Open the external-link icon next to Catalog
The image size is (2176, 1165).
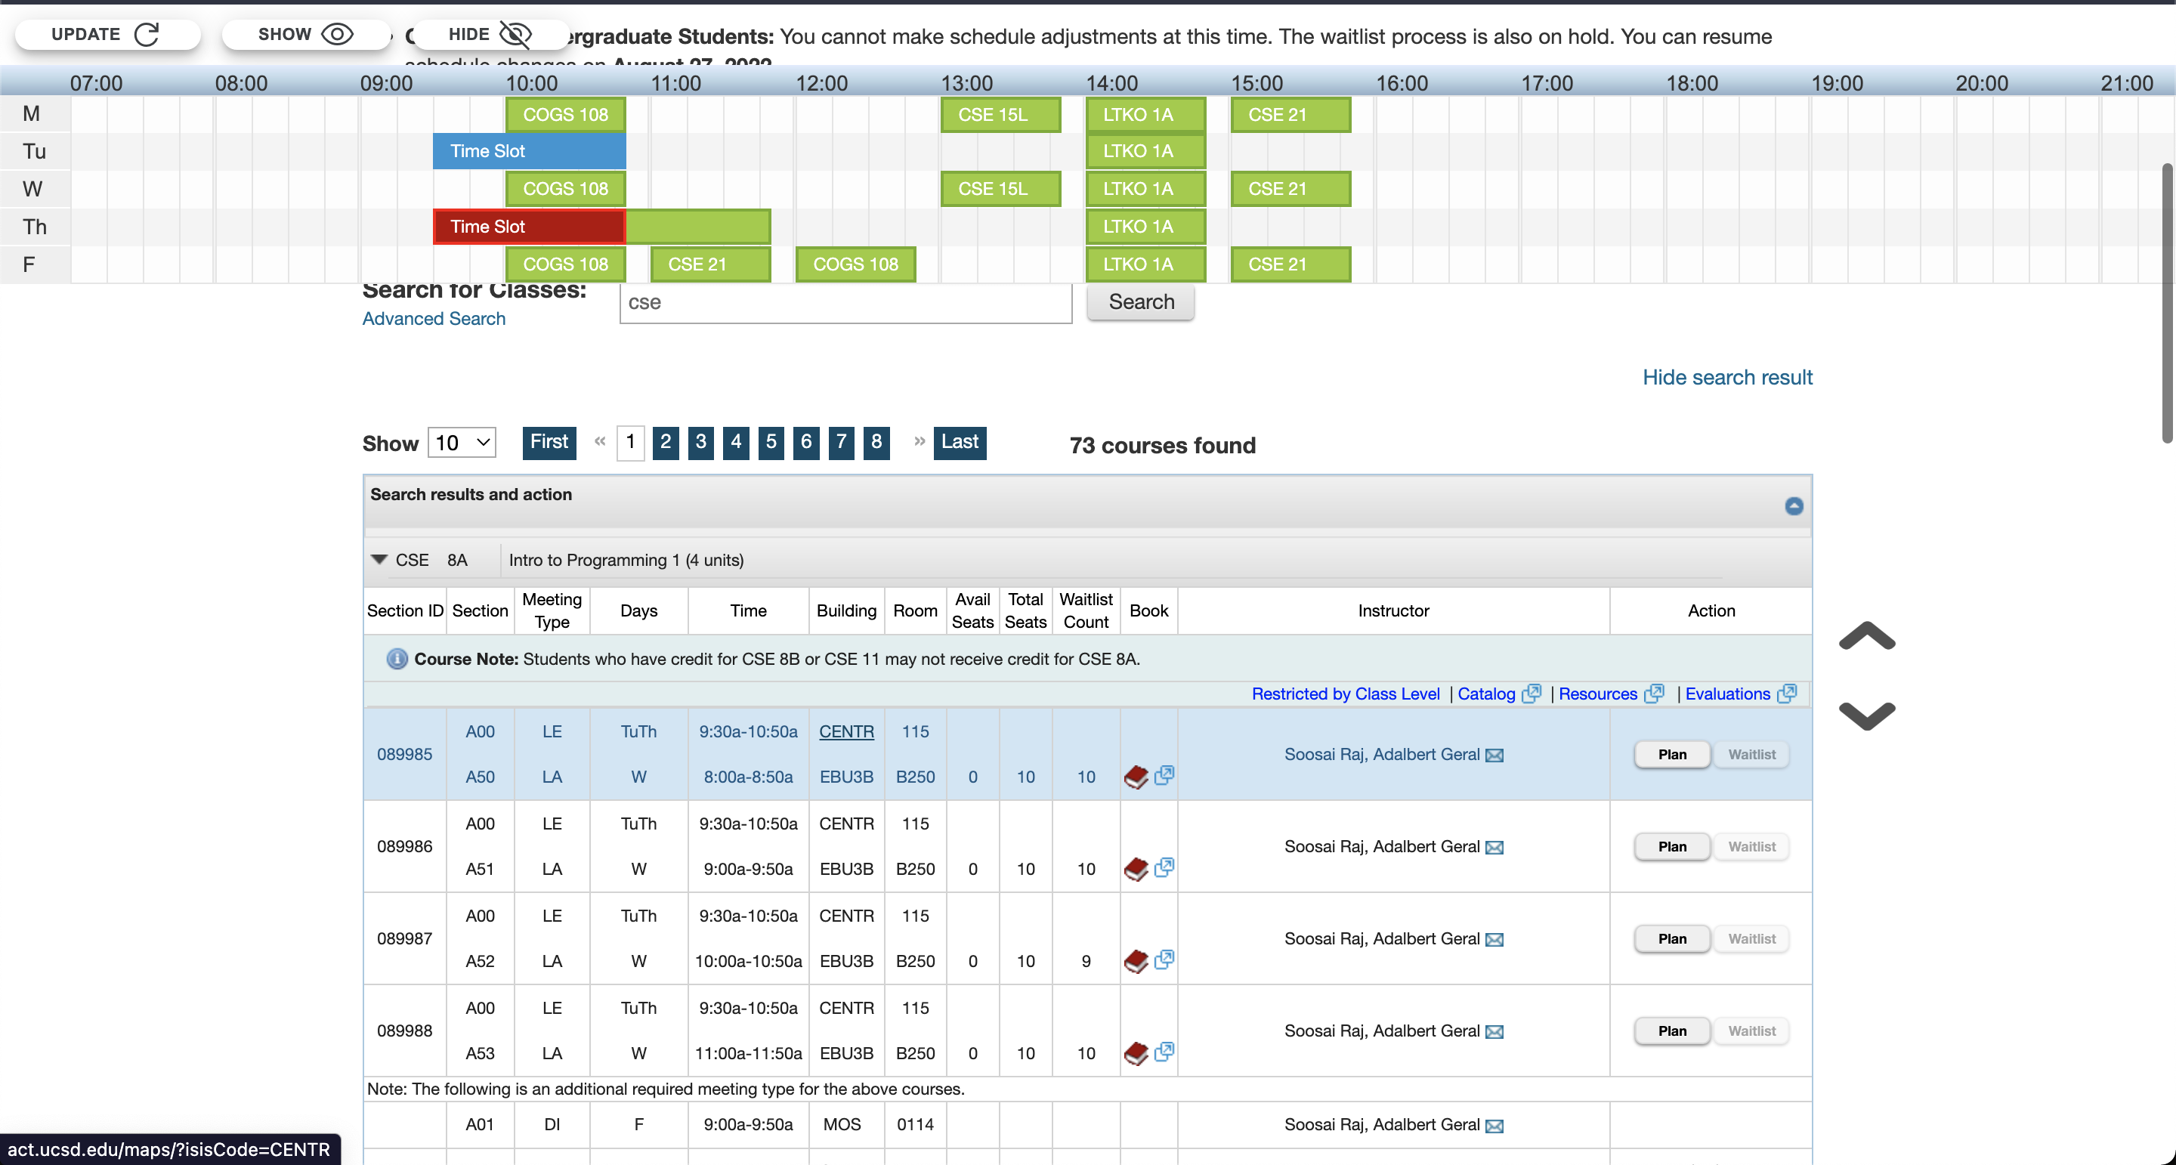click(1532, 694)
